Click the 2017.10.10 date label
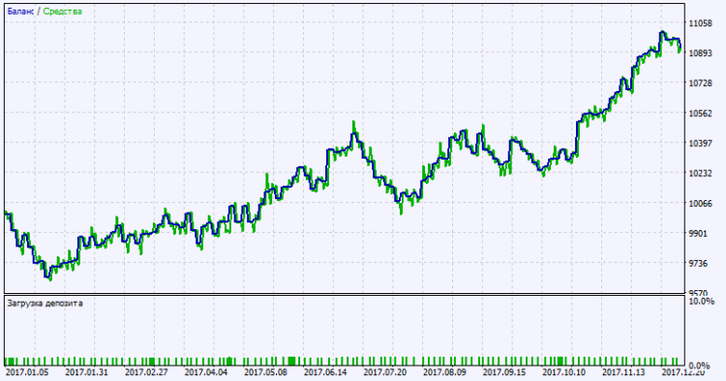726x381 pixels. click(x=564, y=372)
